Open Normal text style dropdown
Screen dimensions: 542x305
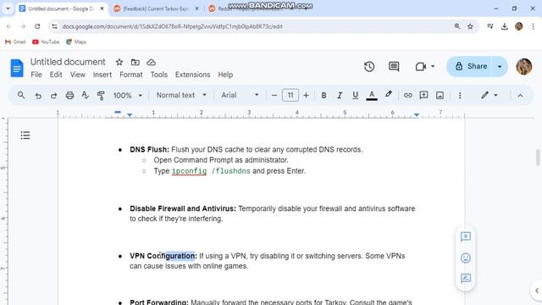(181, 95)
